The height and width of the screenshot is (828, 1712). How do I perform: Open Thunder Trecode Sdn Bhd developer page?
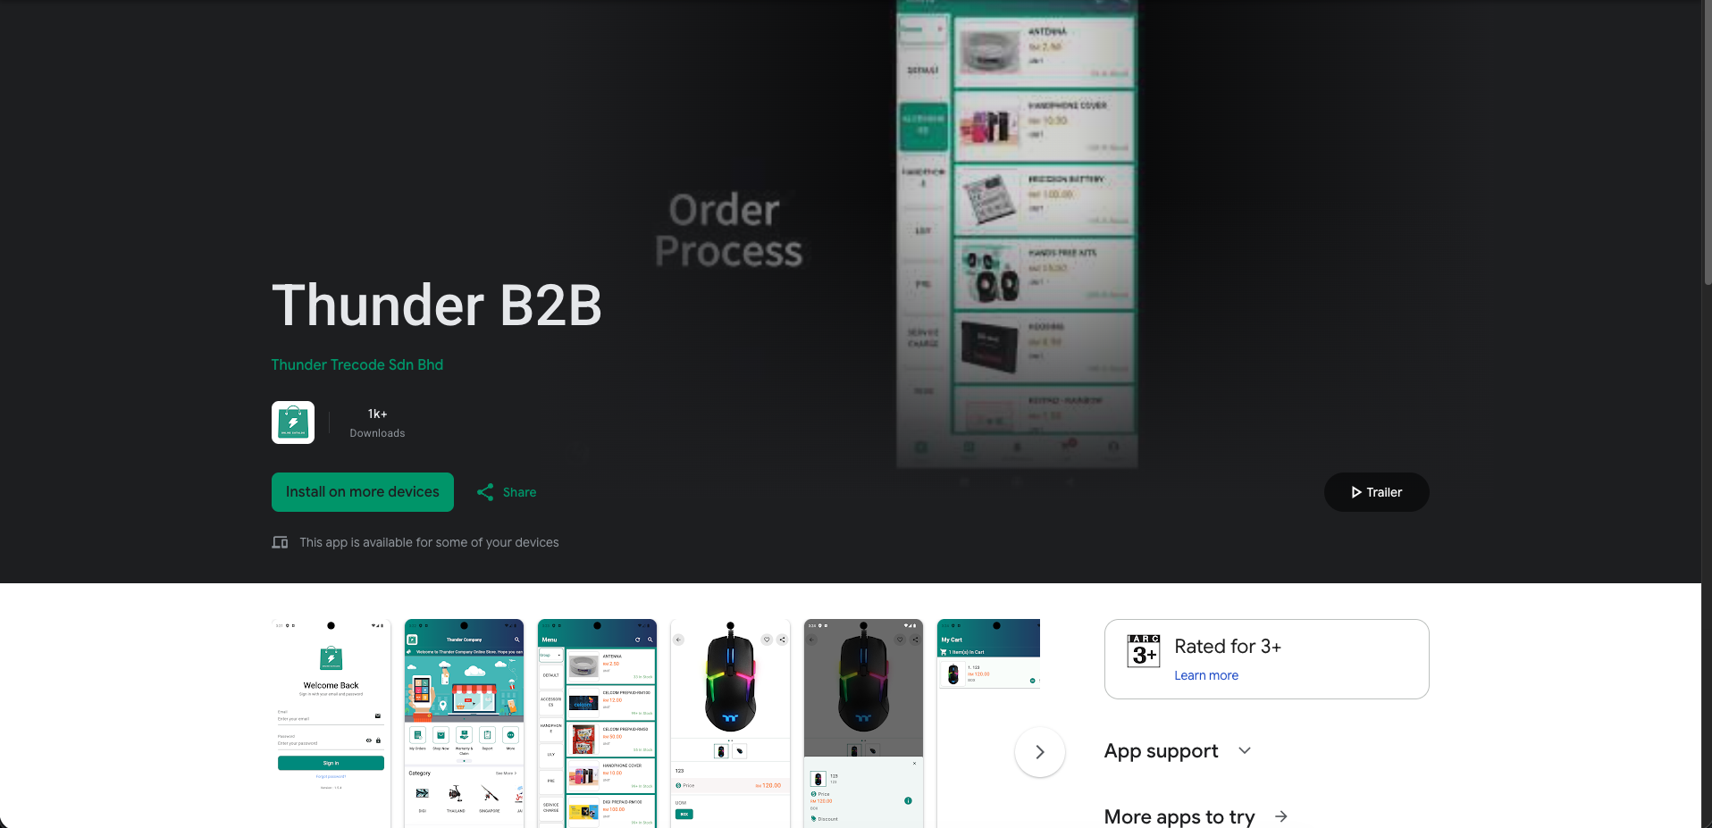pyautogui.click(x=357, y=364)
